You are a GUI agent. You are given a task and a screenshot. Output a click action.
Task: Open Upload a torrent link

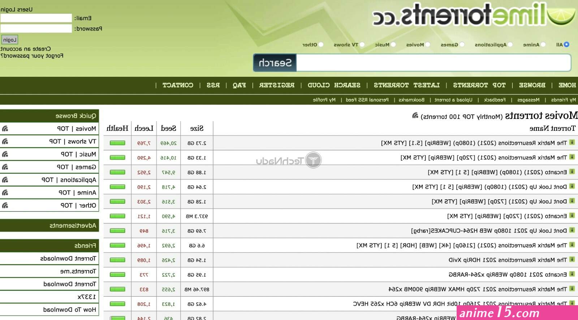tap(453, 100)
